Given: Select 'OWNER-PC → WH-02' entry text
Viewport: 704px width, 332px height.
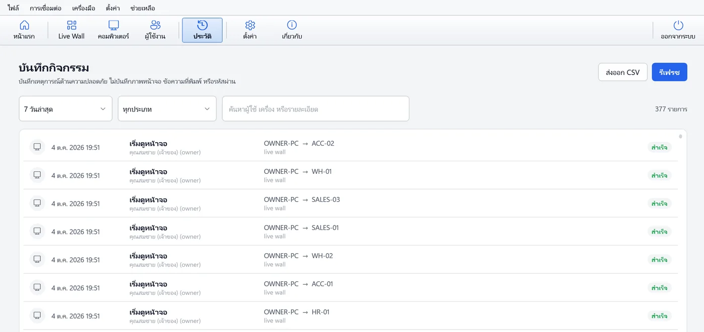Looking at the screenshot, I should coord(298,256).
